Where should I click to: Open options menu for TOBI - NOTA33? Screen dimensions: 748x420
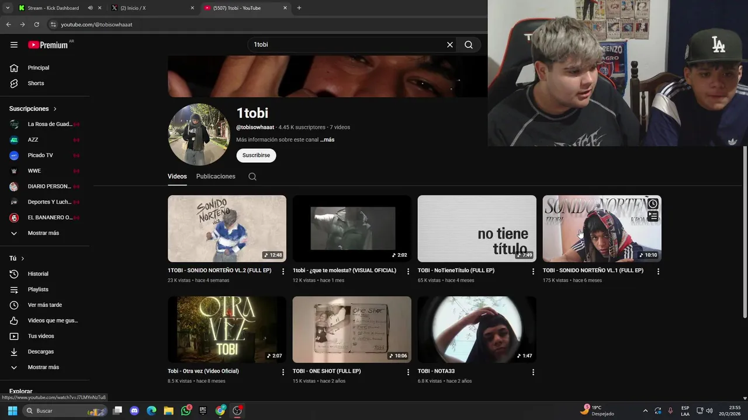click(x=533, y=372)
